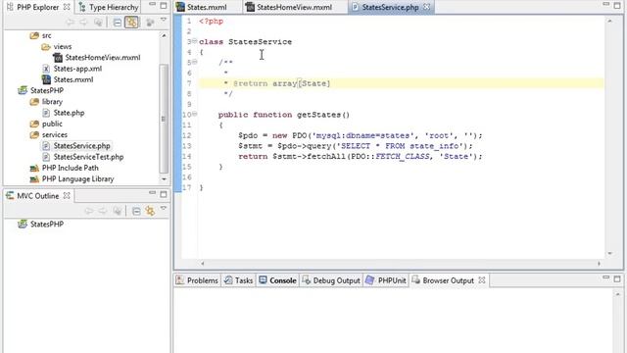
Task: Click Back arrow in PHP Explorer toolbar
Action: click(70, 22)
